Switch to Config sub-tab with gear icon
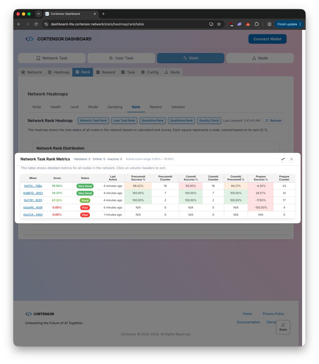The width and height of the screenshot is (319, 364). tap(150, 72)
